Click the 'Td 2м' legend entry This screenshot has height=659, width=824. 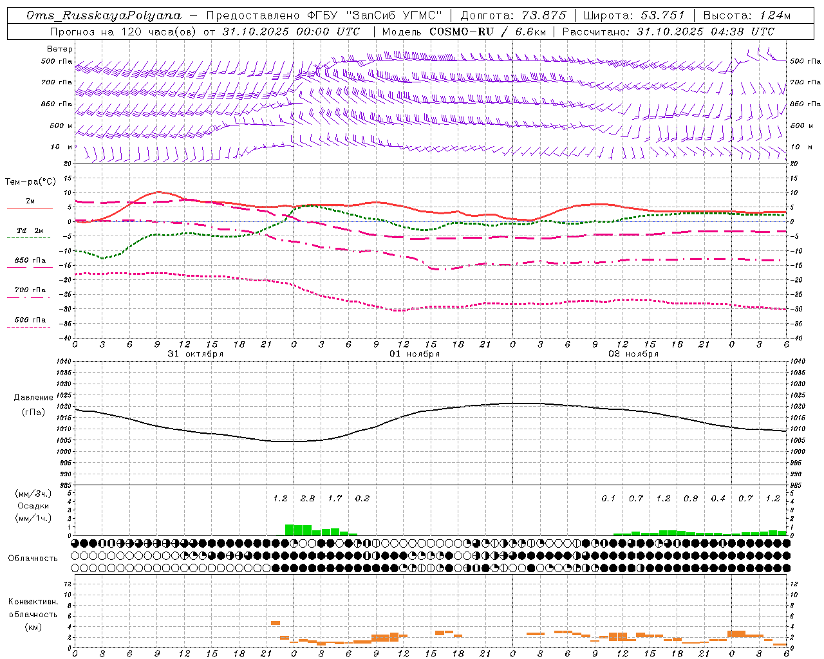click(30, 230)
